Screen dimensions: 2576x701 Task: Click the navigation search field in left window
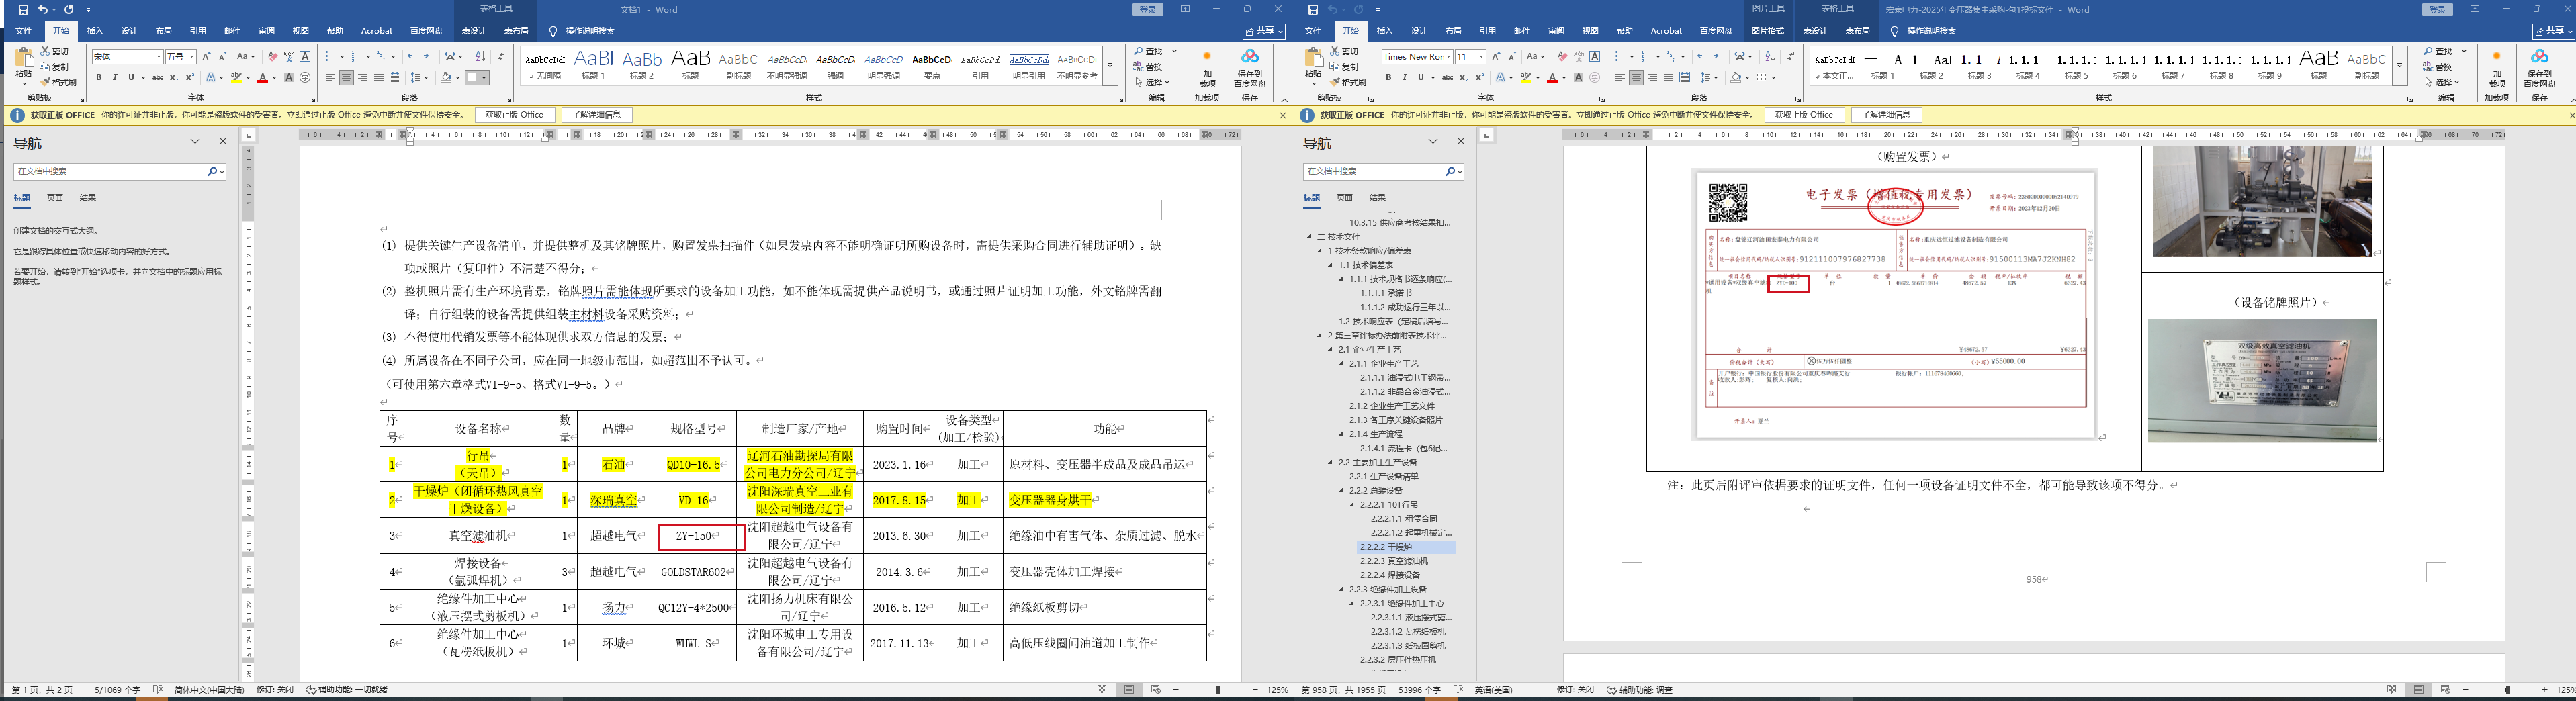[x=110, y=172]
